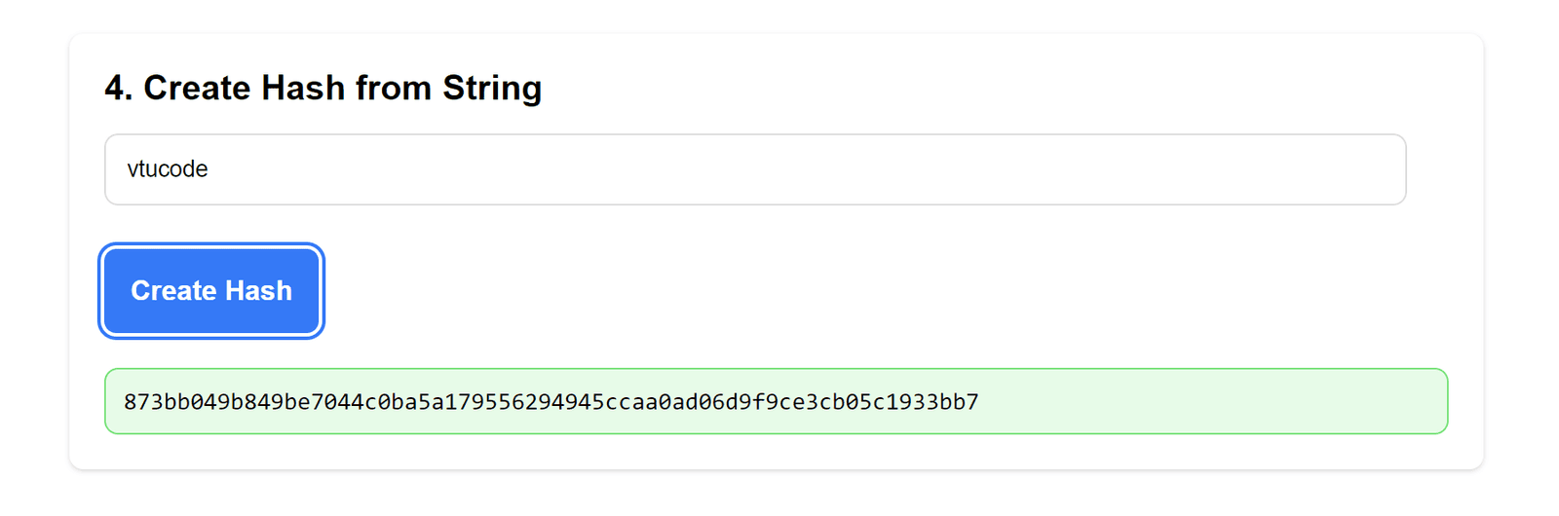Generate hash with the blue button
1559x516 pixels.
(211, 291)
